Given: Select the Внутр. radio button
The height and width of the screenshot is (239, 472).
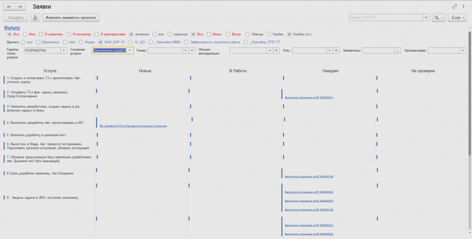Looking at the screenshot, I should [228, 34].
